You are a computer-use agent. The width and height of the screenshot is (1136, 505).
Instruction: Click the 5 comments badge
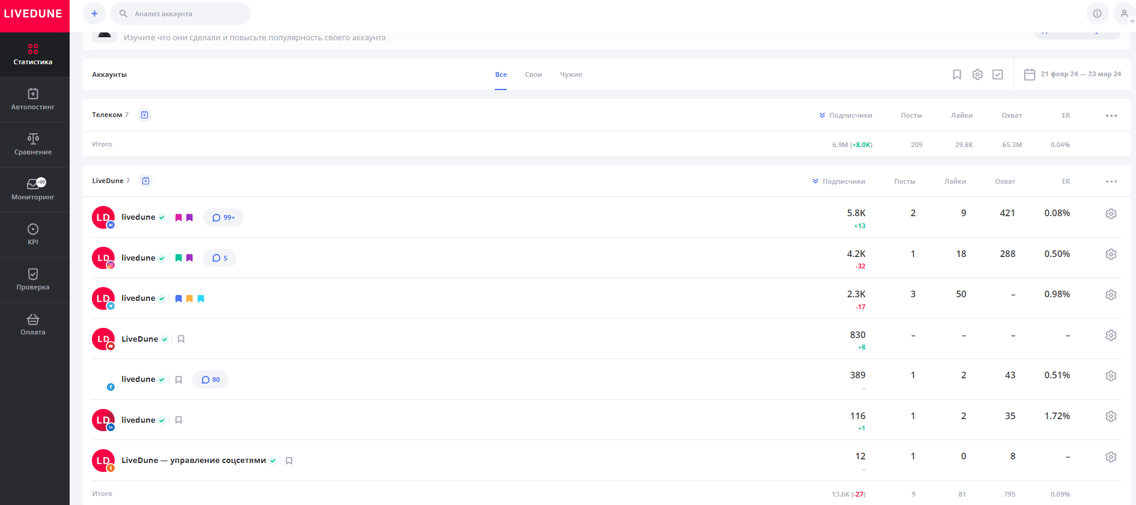(x=220, y=258)
